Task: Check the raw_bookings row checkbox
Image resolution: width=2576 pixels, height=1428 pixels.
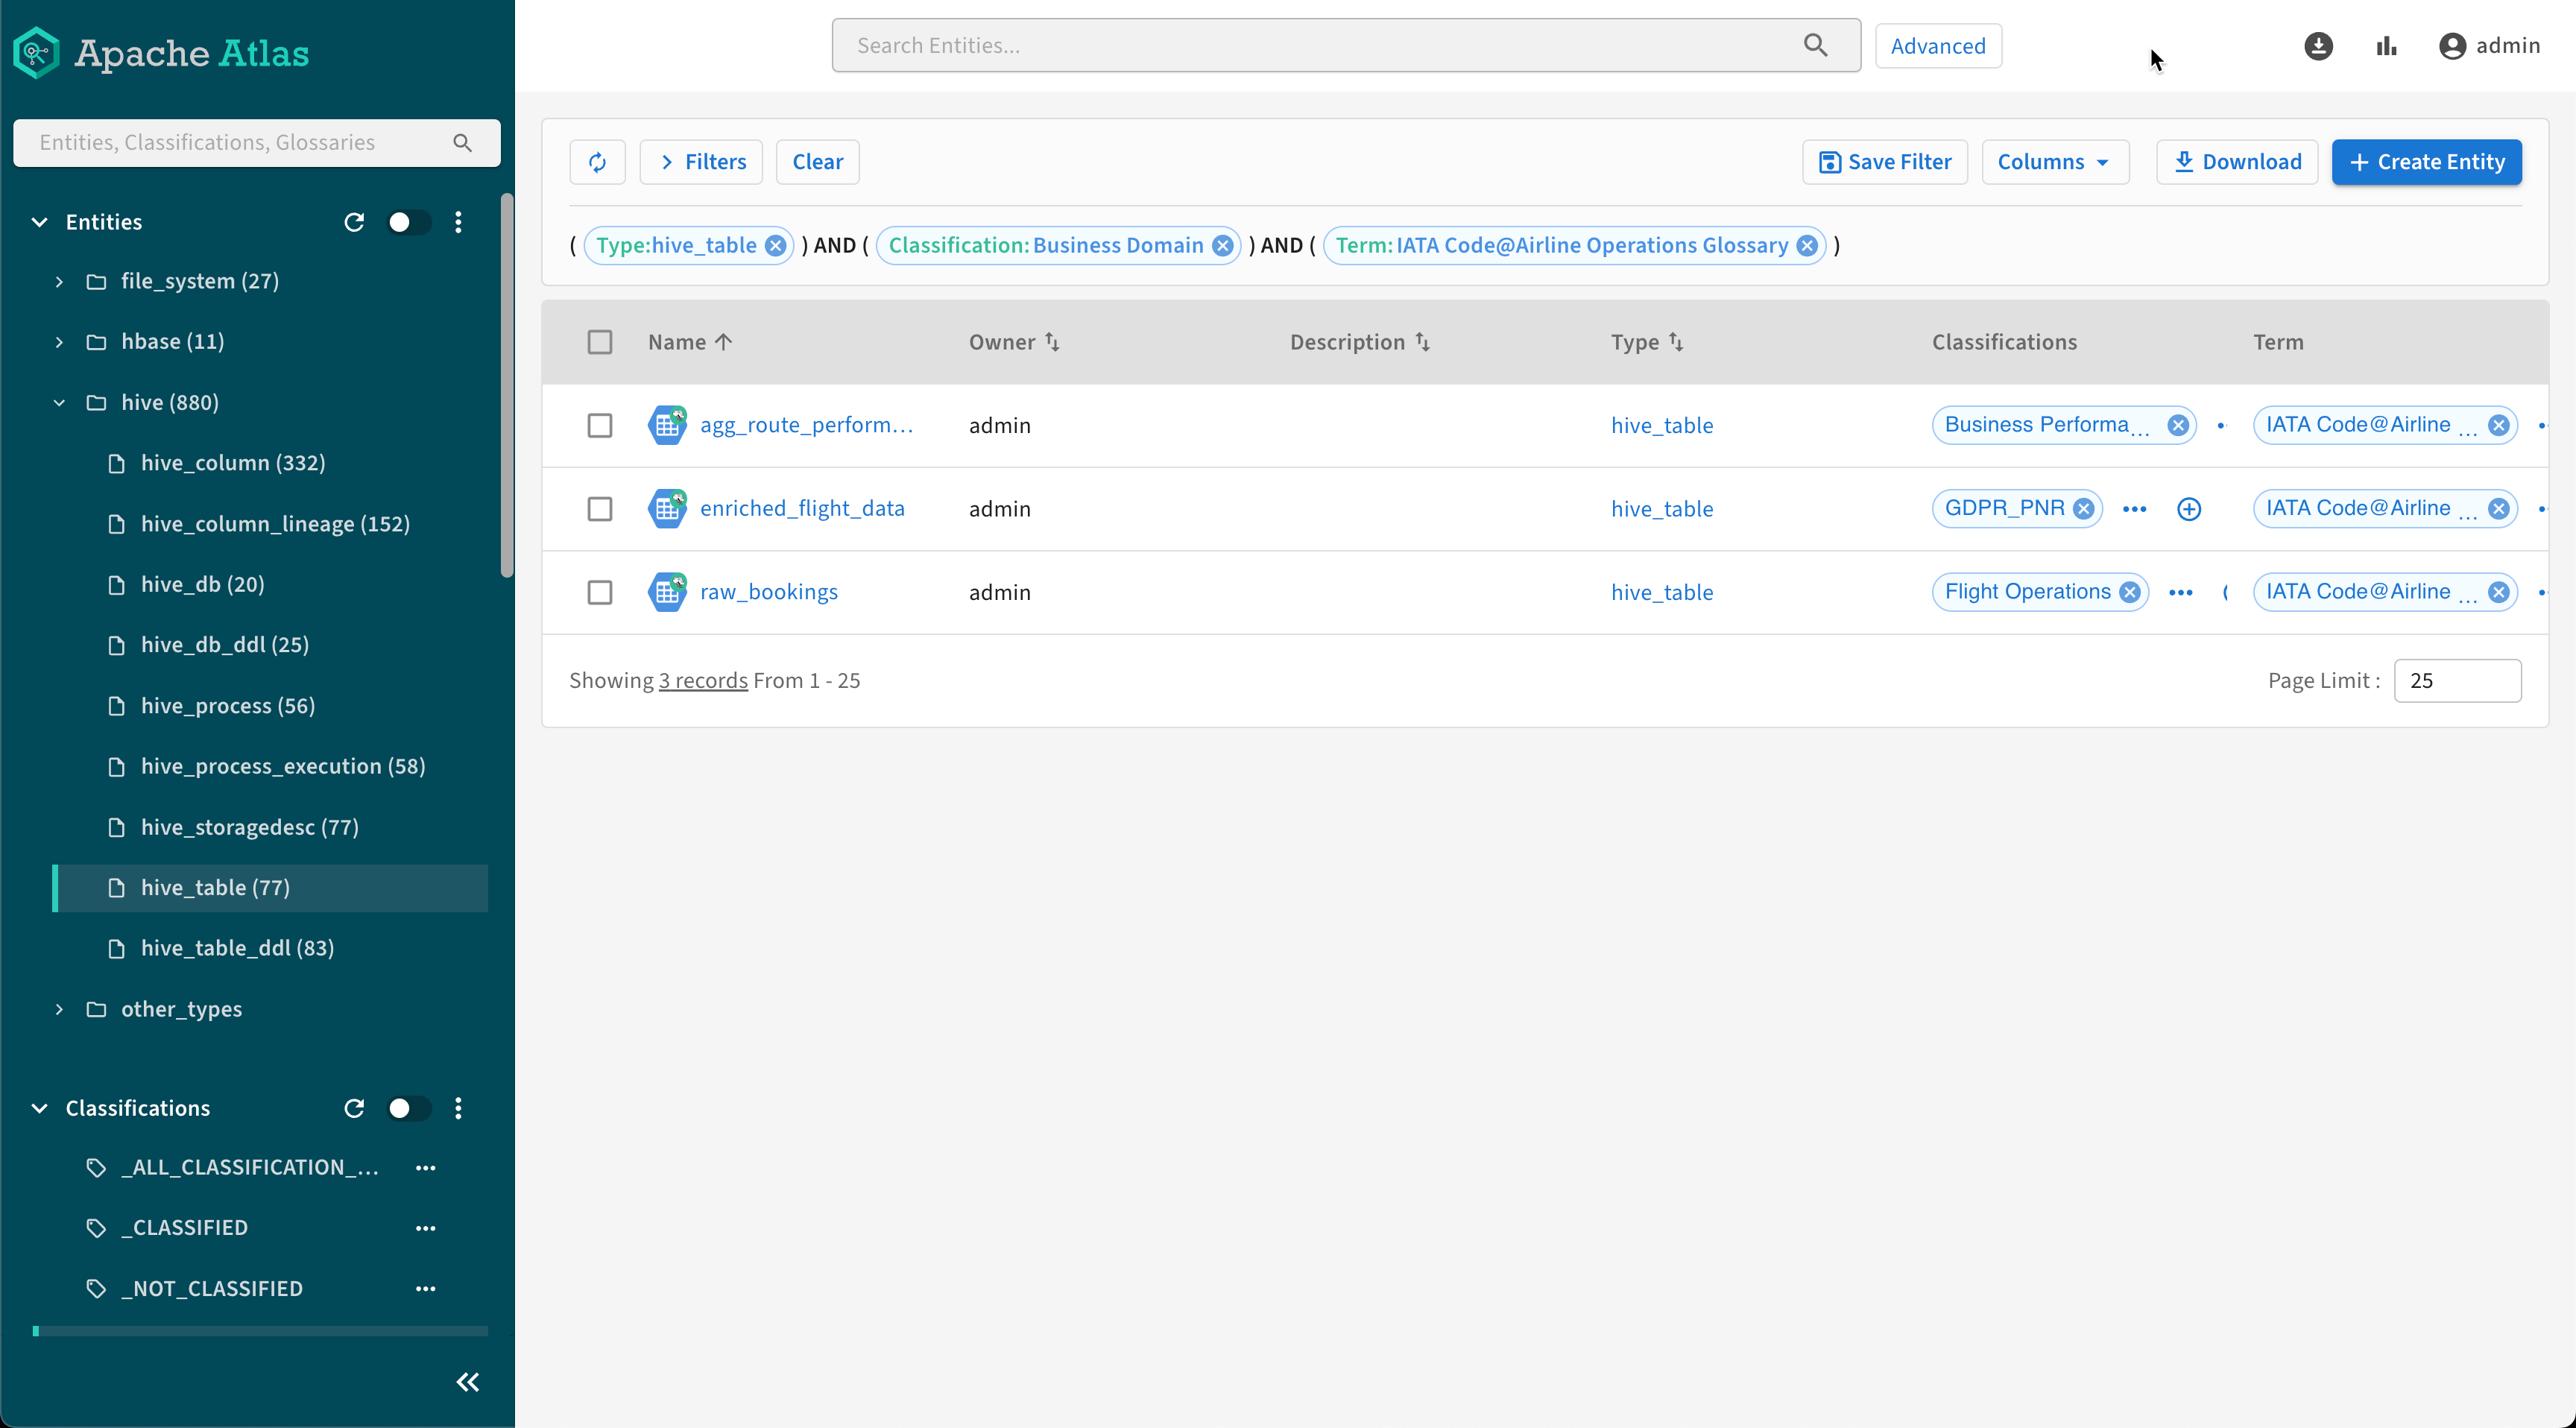Action: pos(599,592)
